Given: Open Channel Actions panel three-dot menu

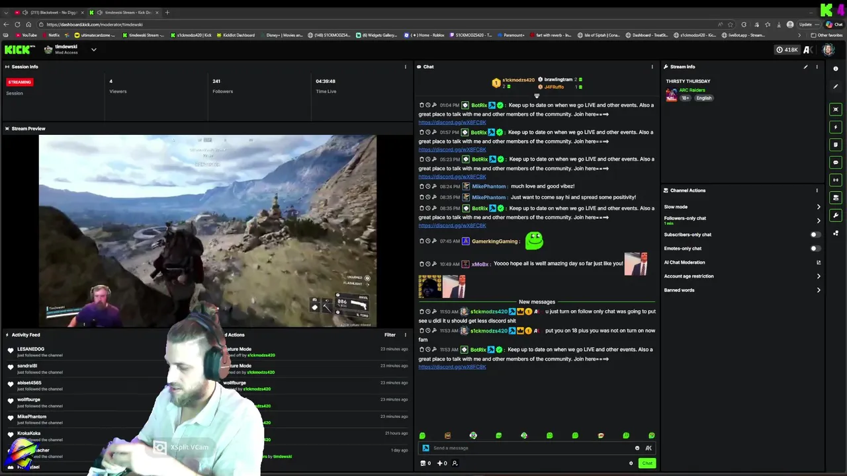Looking at the screenshot, I should [817, 190].
